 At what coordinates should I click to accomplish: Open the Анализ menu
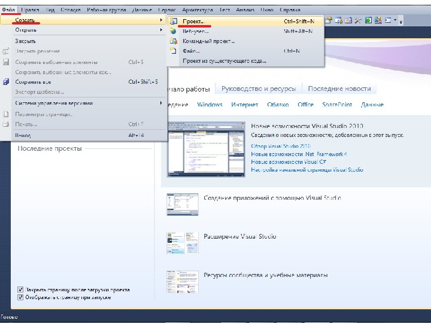(245, 10)
